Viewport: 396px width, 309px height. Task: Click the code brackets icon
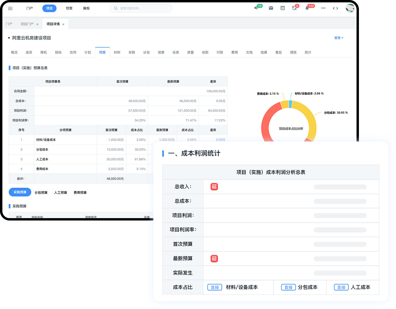pos(335,8)
